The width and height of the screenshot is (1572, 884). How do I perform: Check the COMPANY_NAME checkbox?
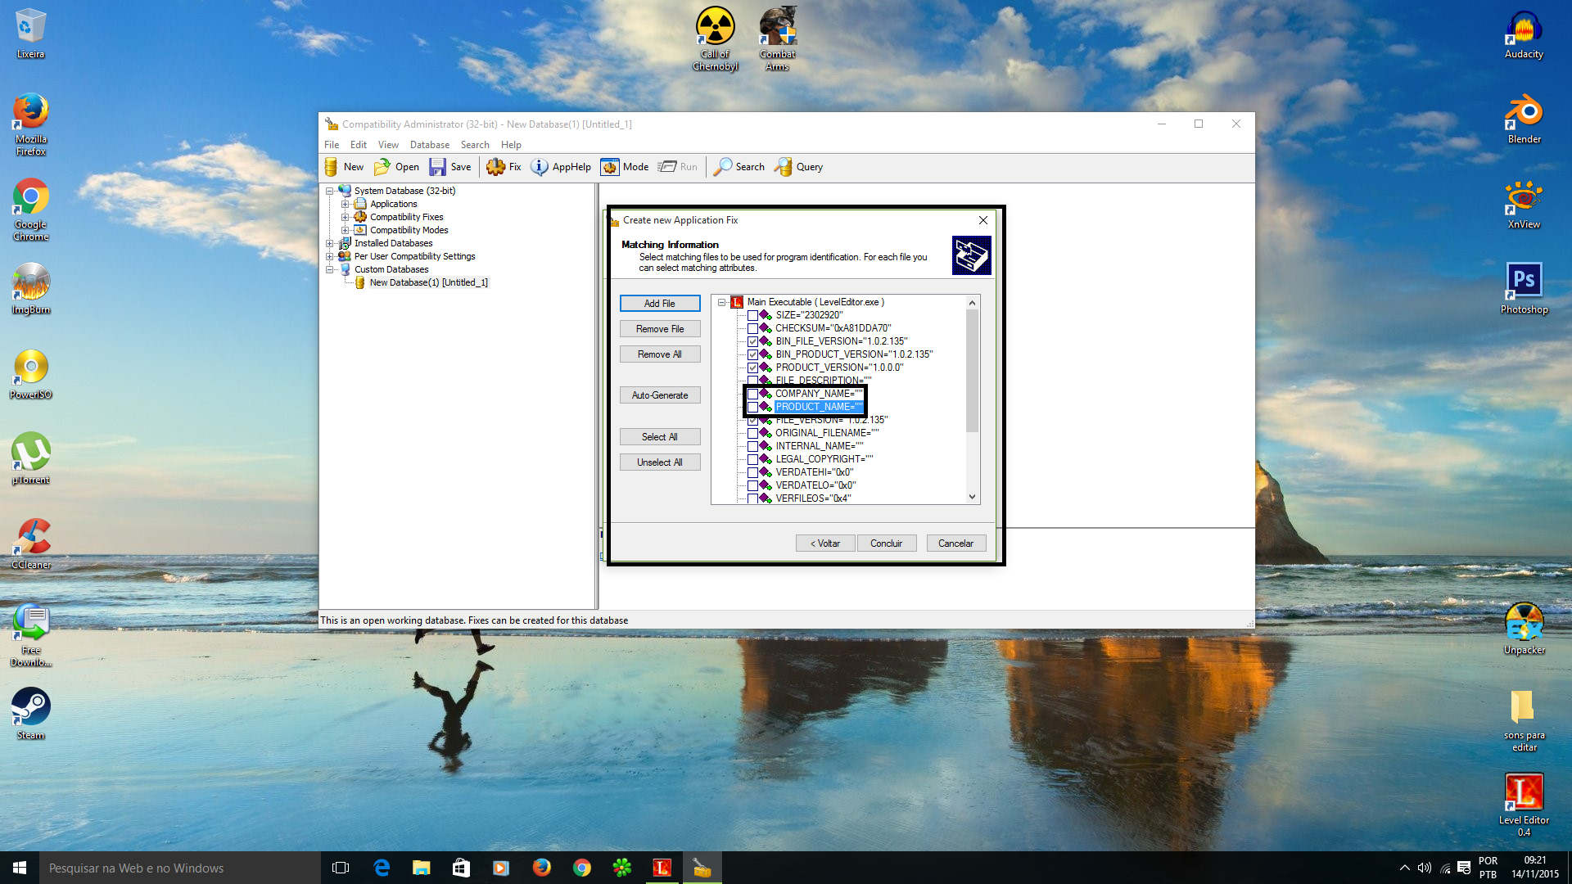coord(752,394)
